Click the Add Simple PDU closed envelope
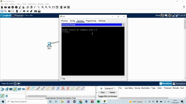This screenshot has height=104, width=186. pyautogui.click(x=35, y=11)
